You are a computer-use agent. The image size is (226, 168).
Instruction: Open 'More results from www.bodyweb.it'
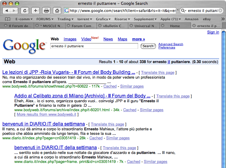[x=46, y=114]
